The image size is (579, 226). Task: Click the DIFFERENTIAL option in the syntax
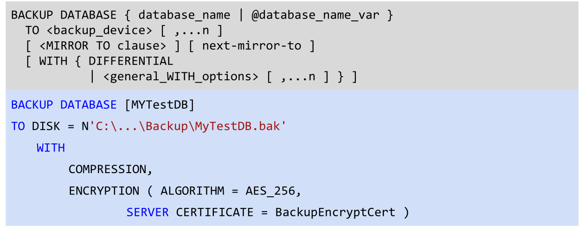130,61
